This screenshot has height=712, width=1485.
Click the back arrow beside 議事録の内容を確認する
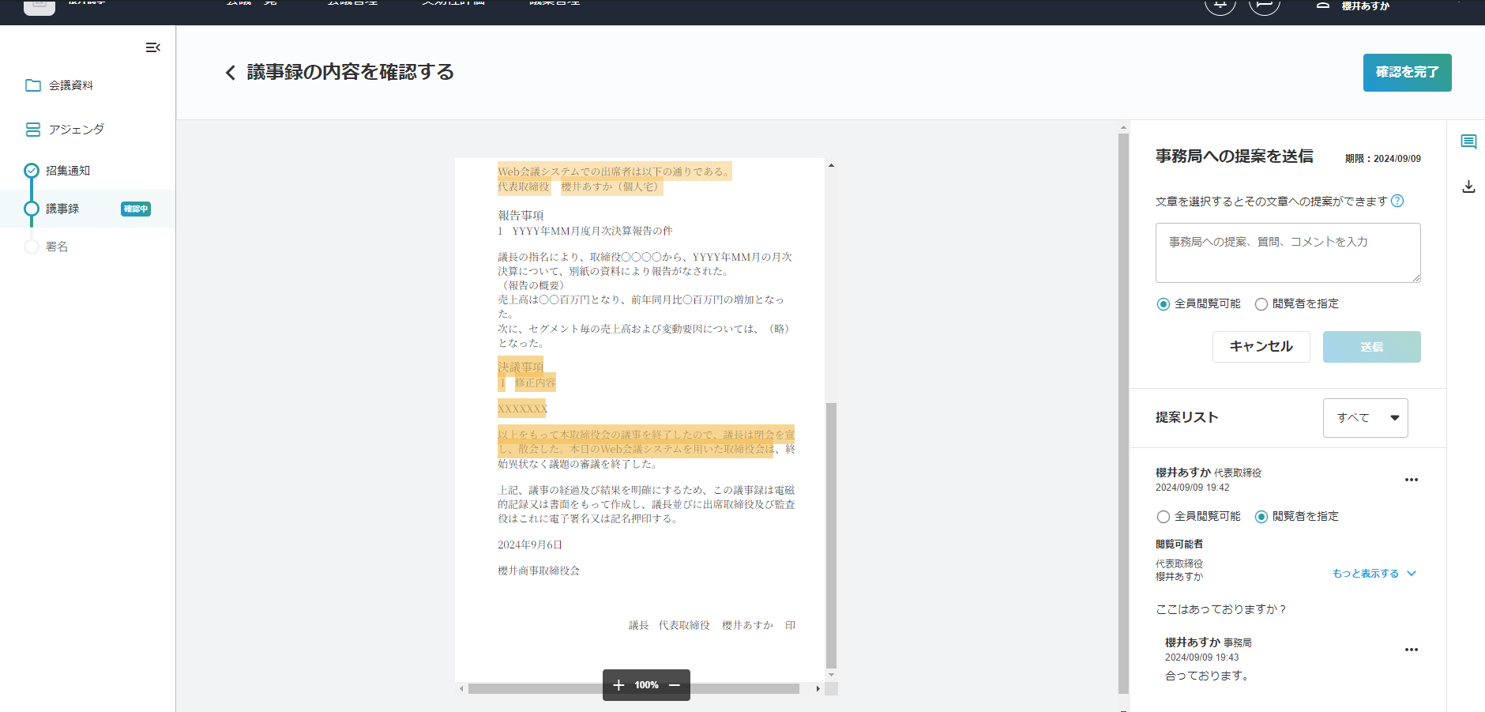(230, 73)
